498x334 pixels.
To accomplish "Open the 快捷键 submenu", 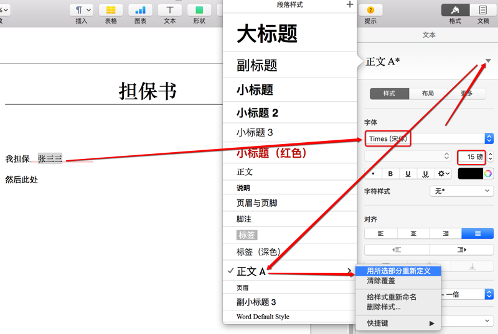I will tap(398, 323).
